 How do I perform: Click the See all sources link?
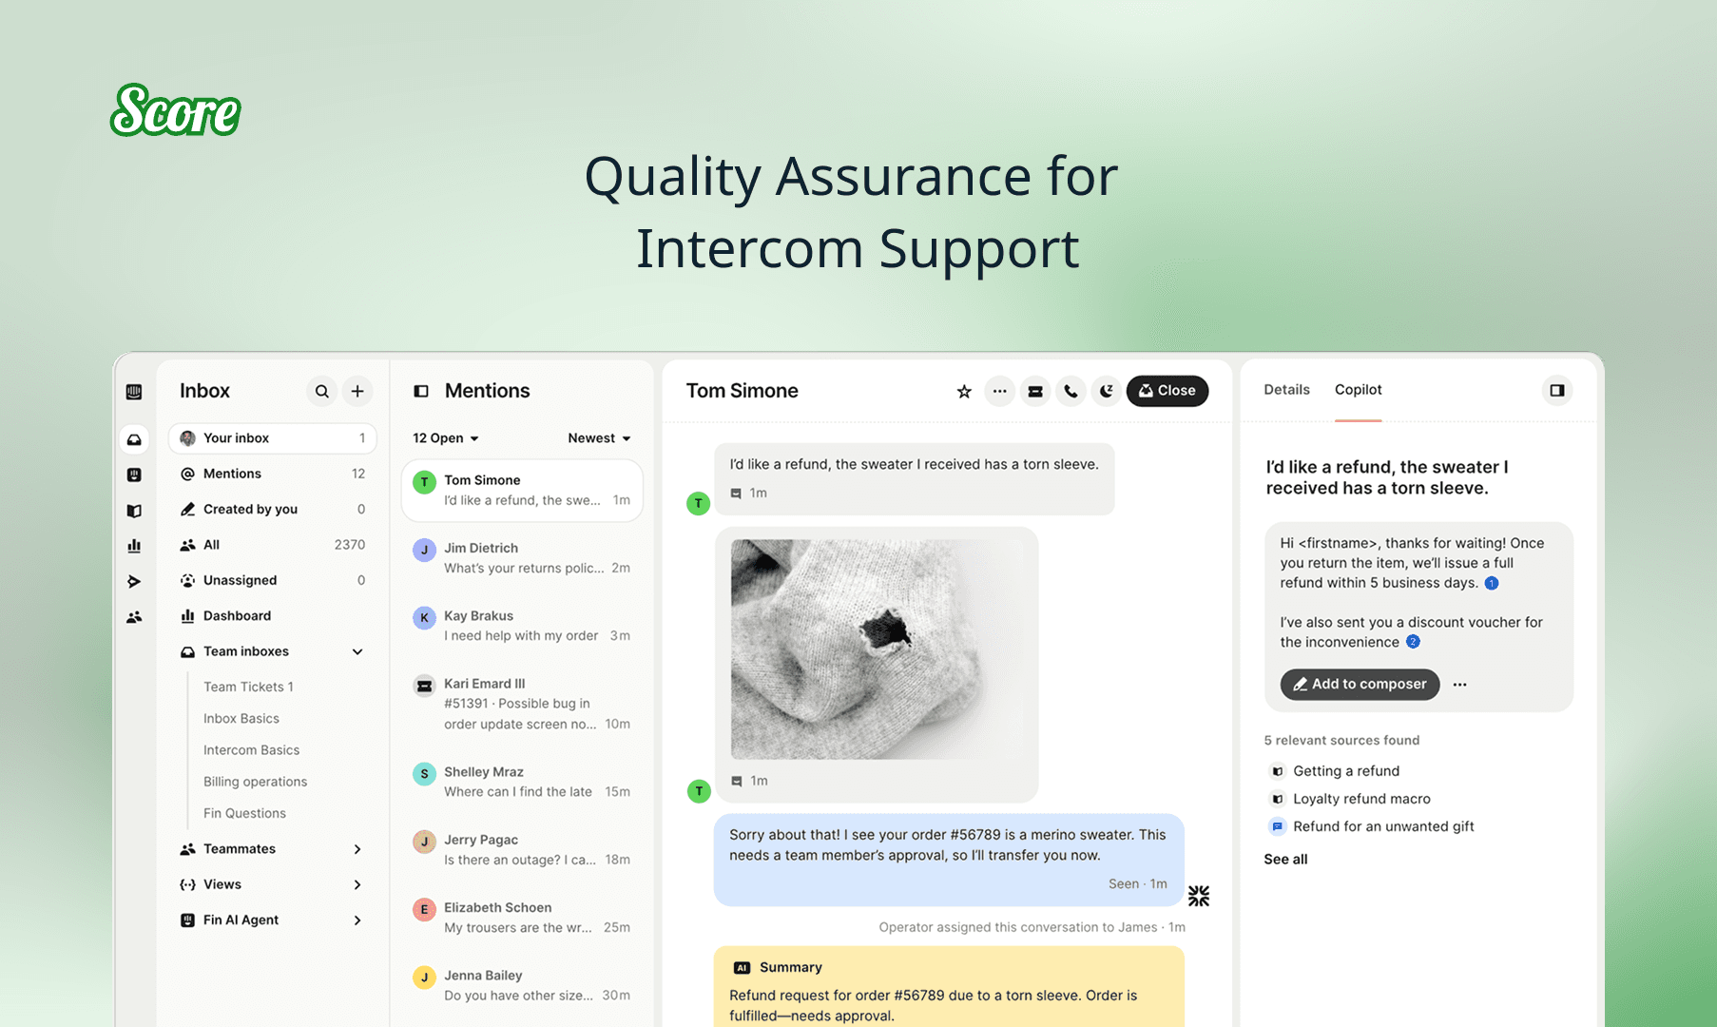coord(1285,860)
